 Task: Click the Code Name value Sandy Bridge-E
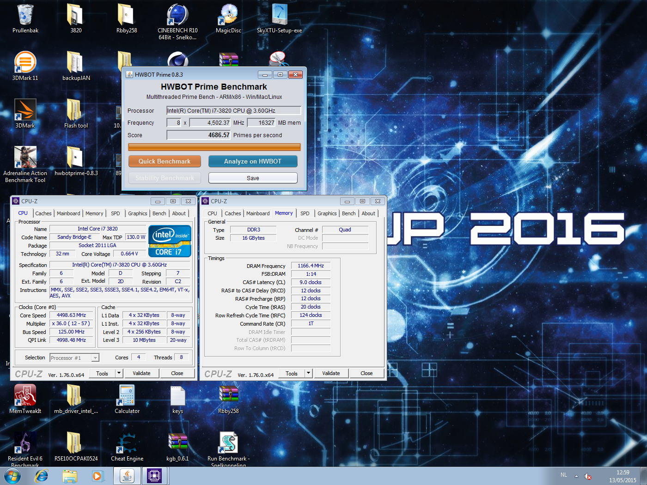coord(74,237)
